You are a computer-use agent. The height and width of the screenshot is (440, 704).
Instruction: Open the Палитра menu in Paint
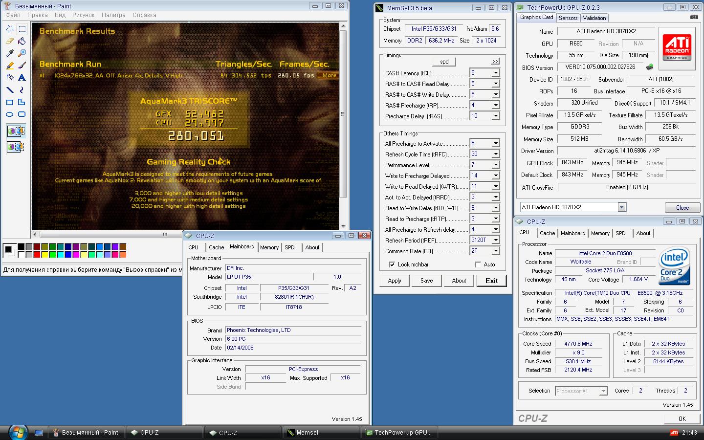point(113,15)
